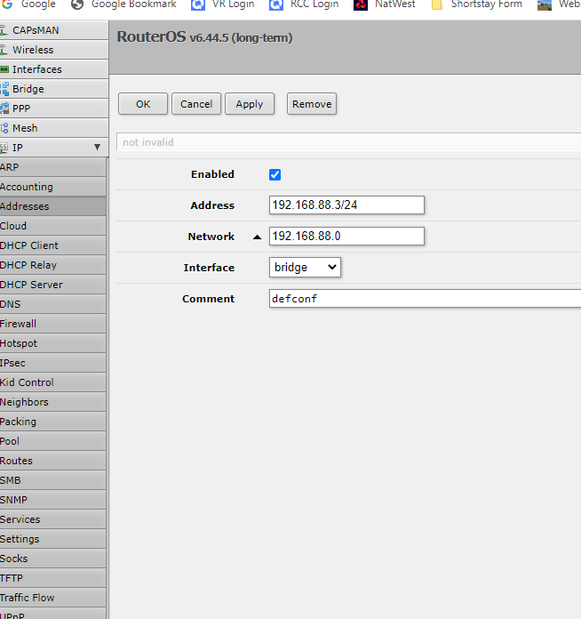Click the PPP icon in sidebar
Image resolution: width=581 pixels, height=619 pixels.
click(4, 109)
